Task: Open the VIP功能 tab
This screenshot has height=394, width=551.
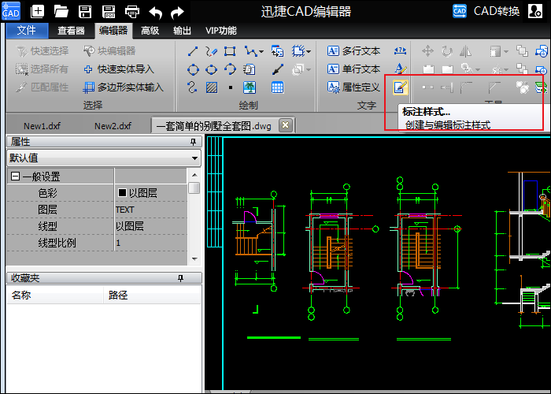Action: tap(221, 31)
